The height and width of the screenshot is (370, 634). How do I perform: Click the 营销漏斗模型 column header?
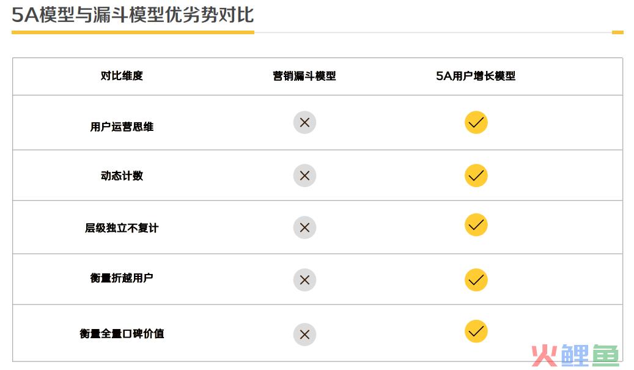(x=304, y=76)
